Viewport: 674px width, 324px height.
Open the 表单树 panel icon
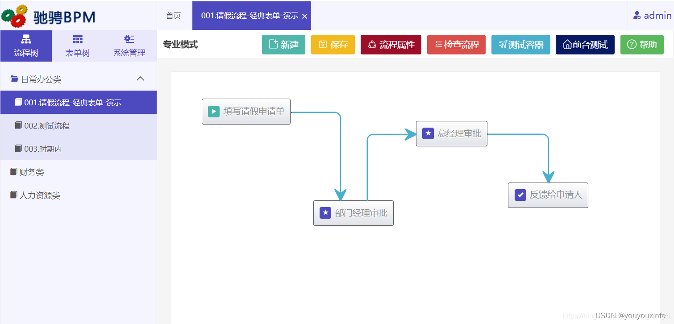pos(77,40)
